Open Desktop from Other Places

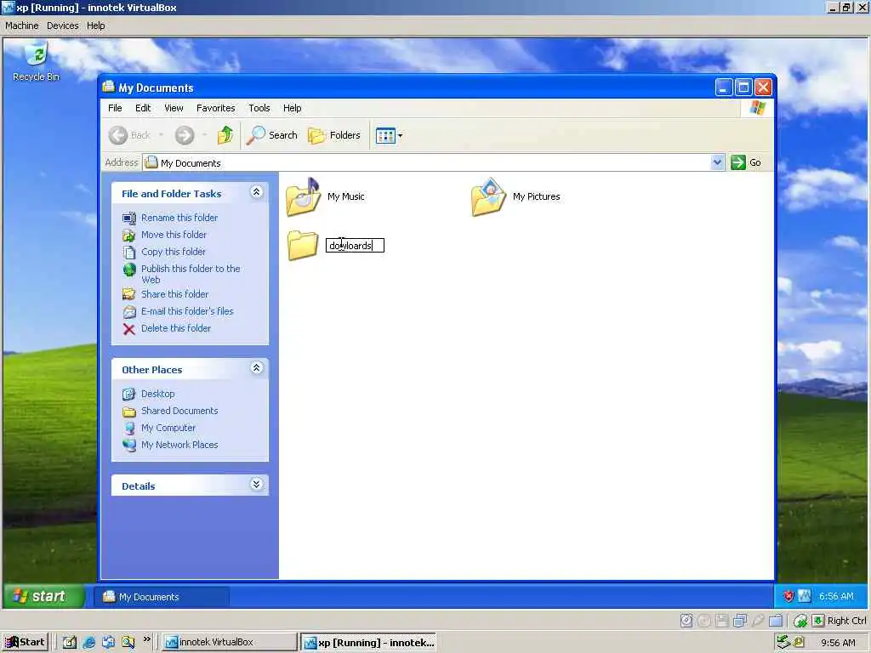click(157, 394)
